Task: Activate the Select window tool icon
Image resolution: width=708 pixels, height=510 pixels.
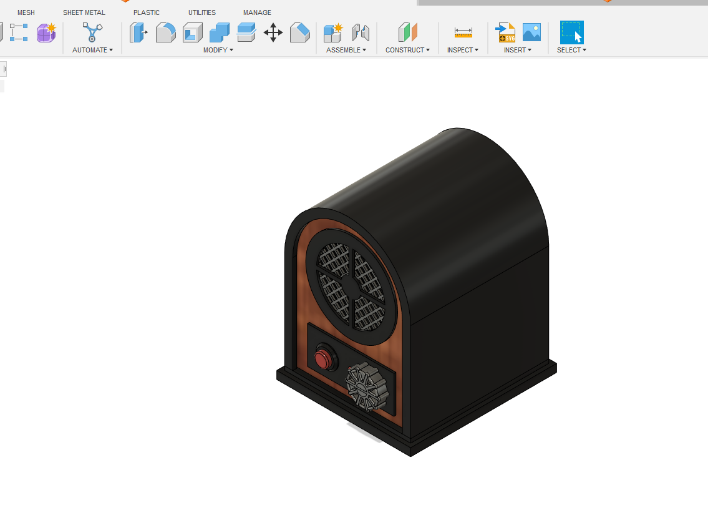Action: point(571,32)
